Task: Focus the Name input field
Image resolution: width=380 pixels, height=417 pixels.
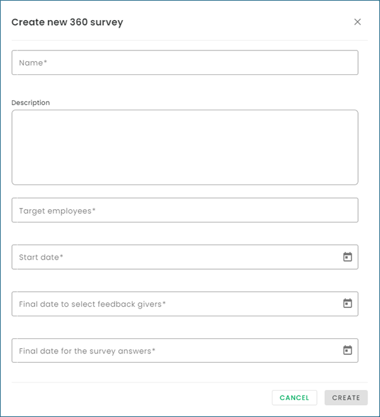Action: [185, 62]
